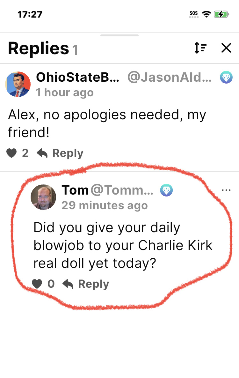
Task: Open the @Tomm handle link
Action: pos(122,190)
